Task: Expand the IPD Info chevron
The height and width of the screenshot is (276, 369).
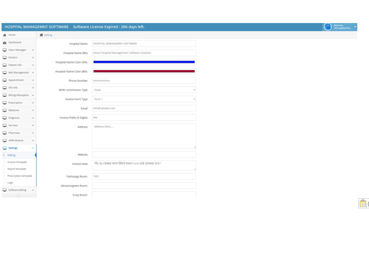Action: point(33,88)
